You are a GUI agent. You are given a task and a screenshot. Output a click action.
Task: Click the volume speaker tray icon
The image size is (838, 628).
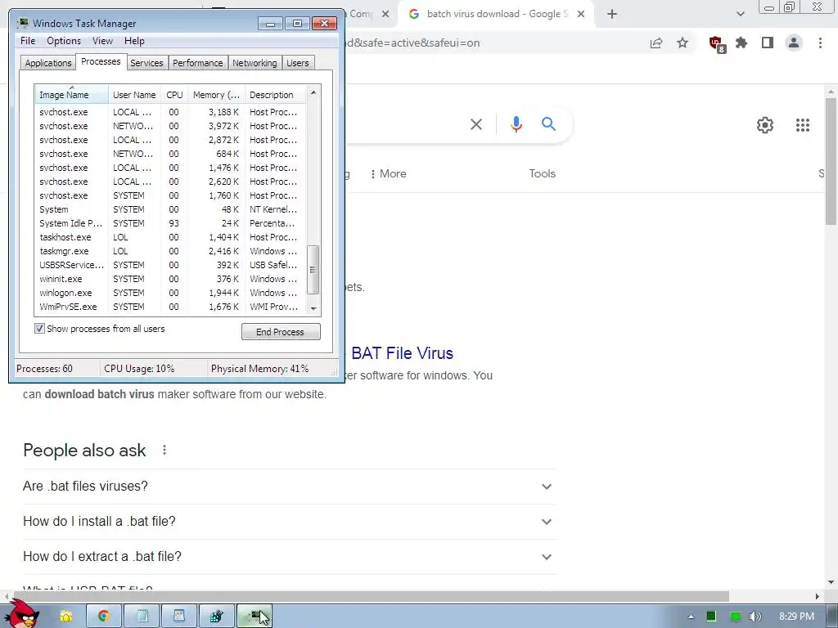(755, 617)
